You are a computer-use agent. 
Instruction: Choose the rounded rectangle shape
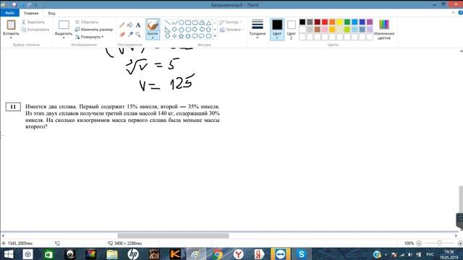click(195, 22)
